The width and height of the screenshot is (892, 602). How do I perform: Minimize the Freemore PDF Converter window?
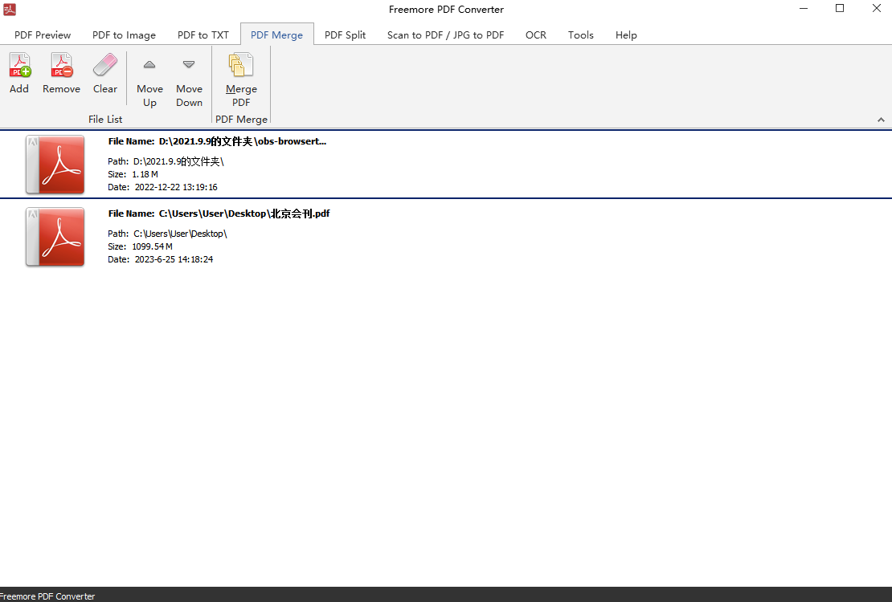tap(804, 9)
